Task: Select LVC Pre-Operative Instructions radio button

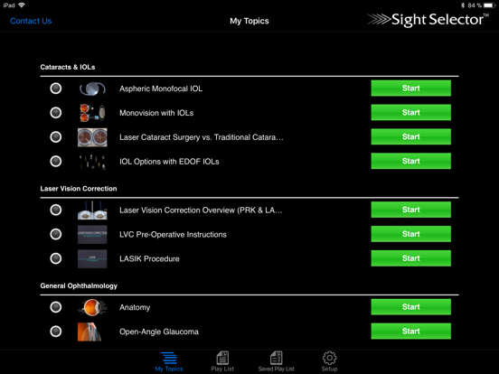Action: tap(56, 234)
